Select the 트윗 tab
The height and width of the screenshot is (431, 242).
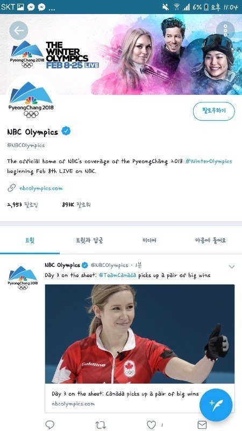pyautogui.click(x=30, y=240)
